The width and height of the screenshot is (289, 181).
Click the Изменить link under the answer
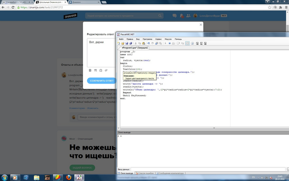93,108
